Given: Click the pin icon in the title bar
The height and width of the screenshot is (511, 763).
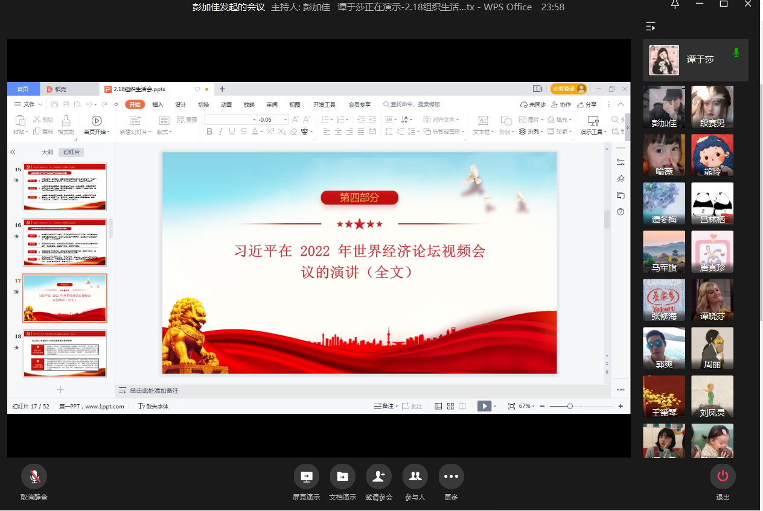Looking at the screenshot, I should coord(675,5).
